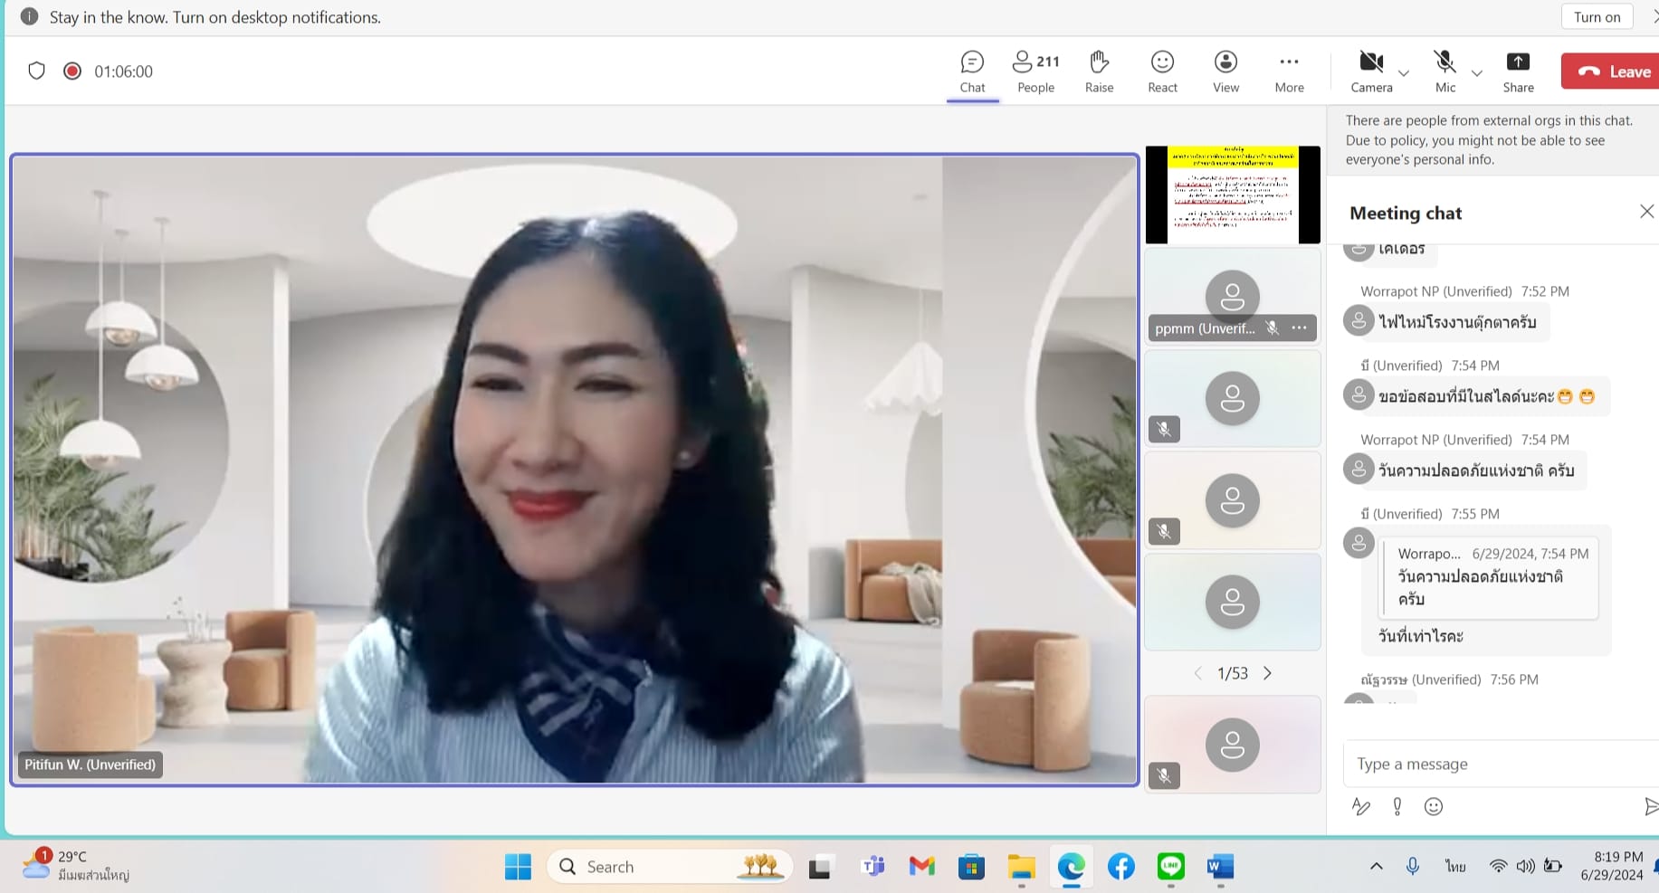Toggle the Camera on
1659x893 pixels.
click(x=1371, y=71)
